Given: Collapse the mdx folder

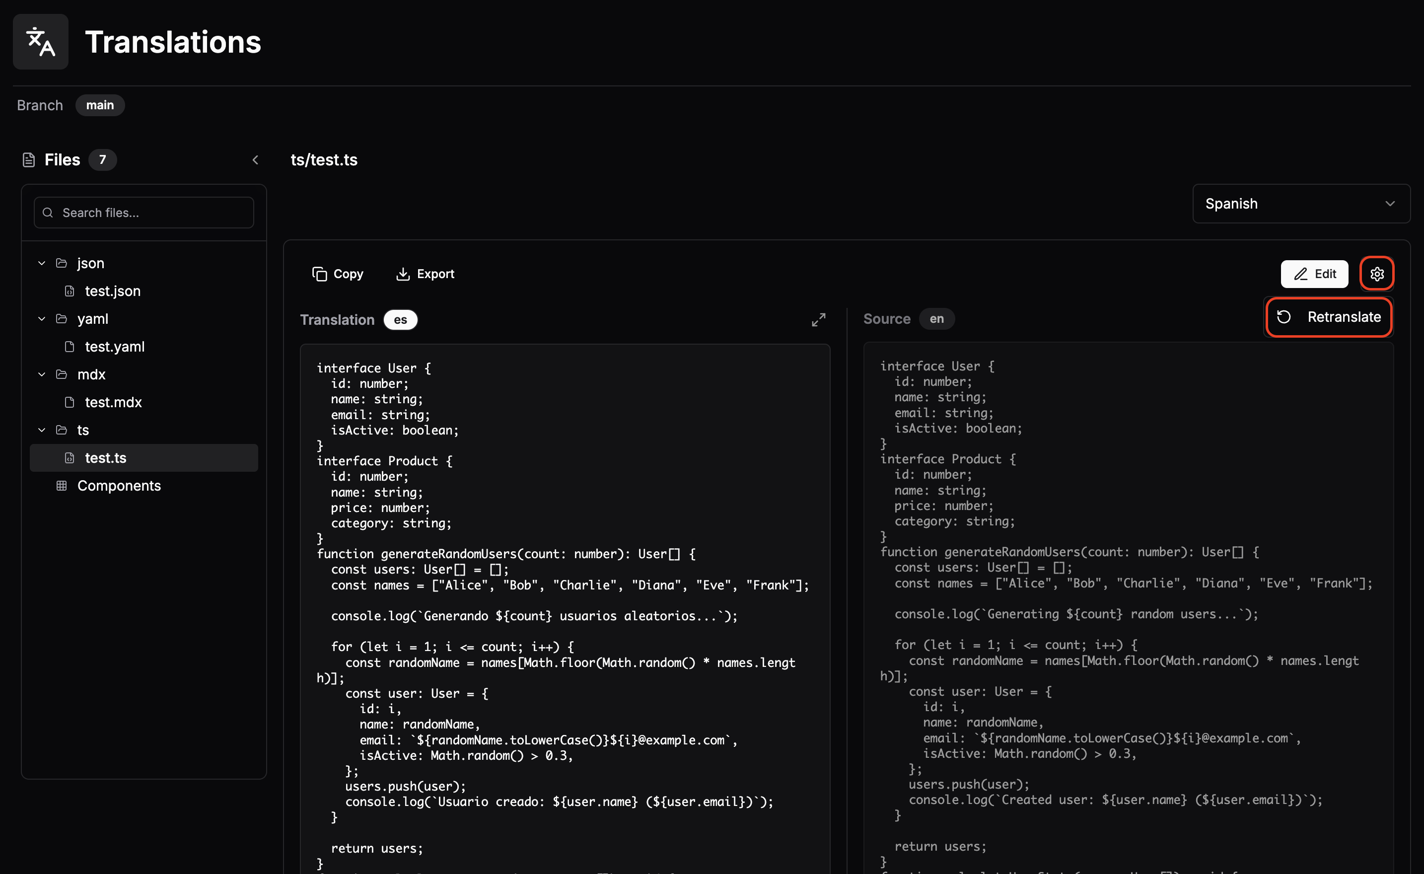Looking at the screenshot, I should coord(42,374).
